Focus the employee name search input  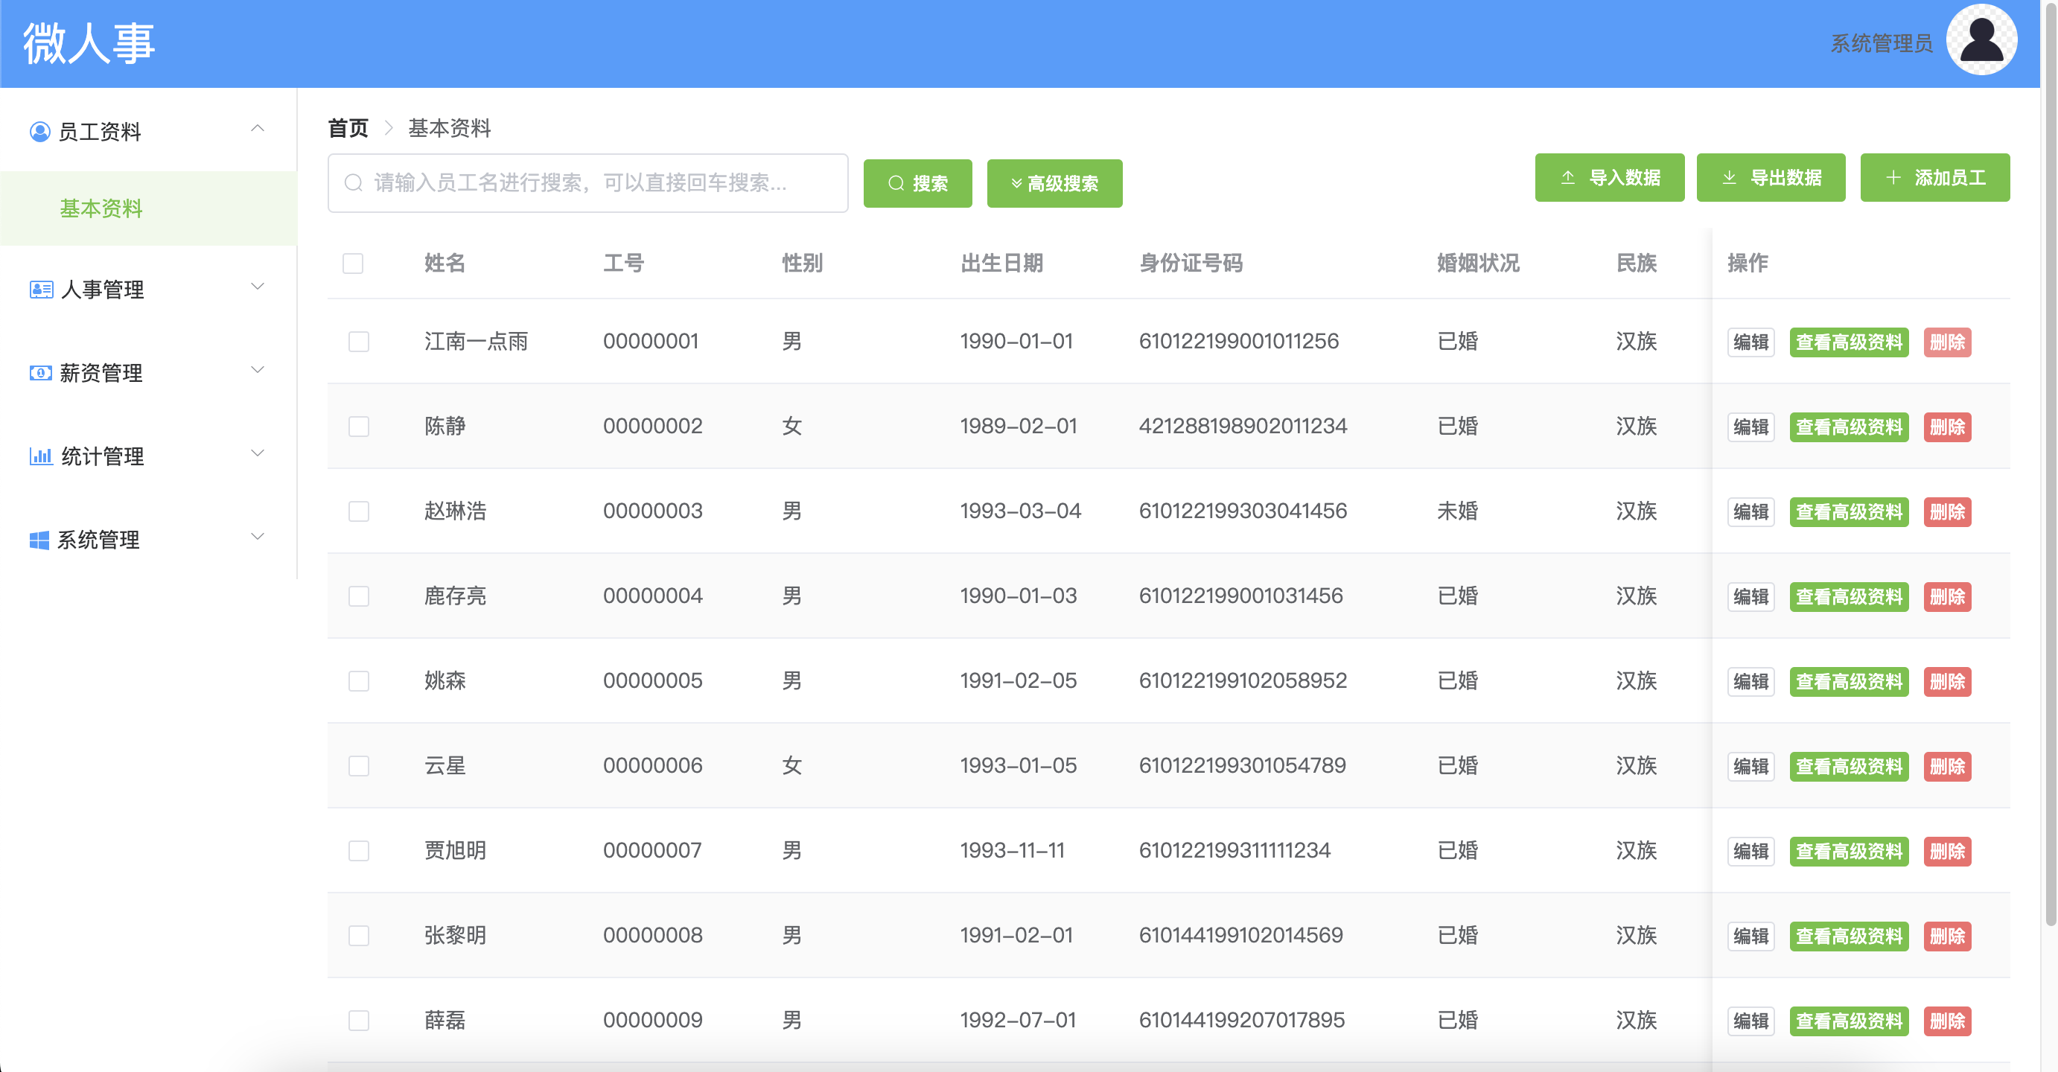click(x=588, y=183)
